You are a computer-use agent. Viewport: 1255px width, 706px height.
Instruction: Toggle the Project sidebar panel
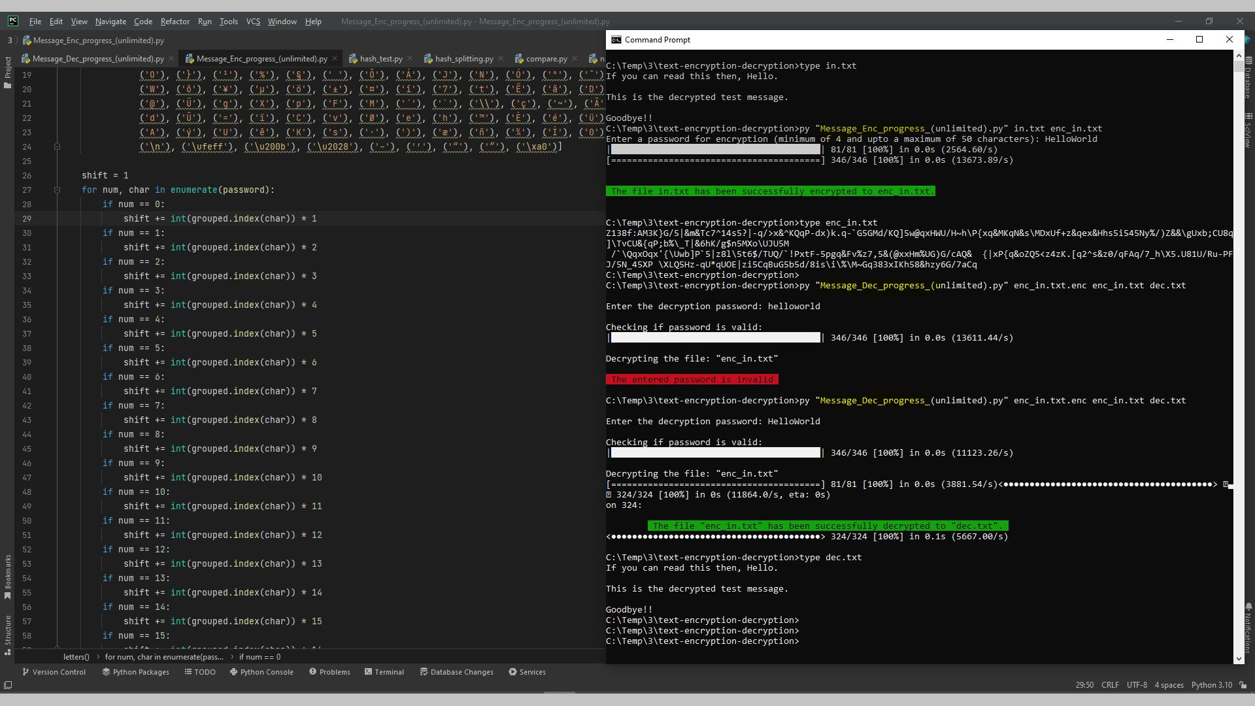(x=8, y=72)
